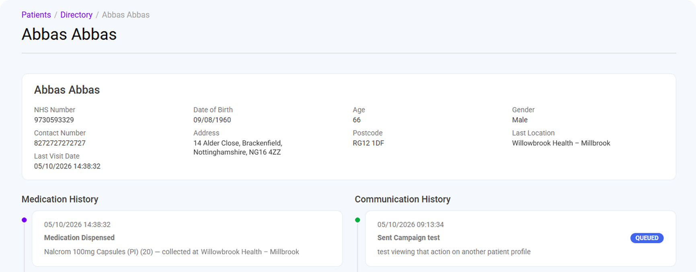Click the Contact Number label
Image resolution: width=696 pixels, height=272 pixels.
click(x=60, y=133)
